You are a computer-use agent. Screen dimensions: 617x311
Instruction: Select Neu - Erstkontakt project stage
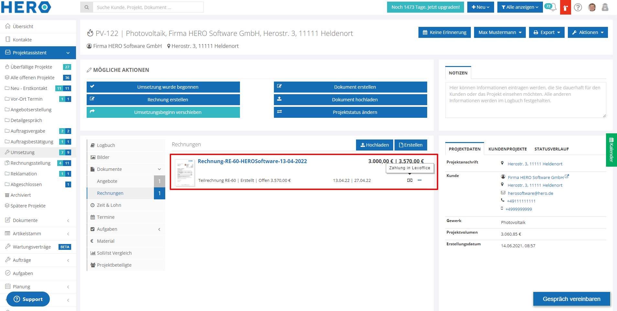(38, 88)
